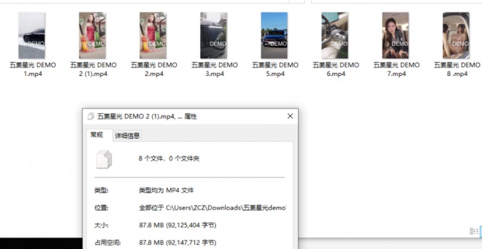The height and width of the screenshot is (249, 482).
Task: Click the text 类型均为 MP4 文件
Action: point(166,190)
